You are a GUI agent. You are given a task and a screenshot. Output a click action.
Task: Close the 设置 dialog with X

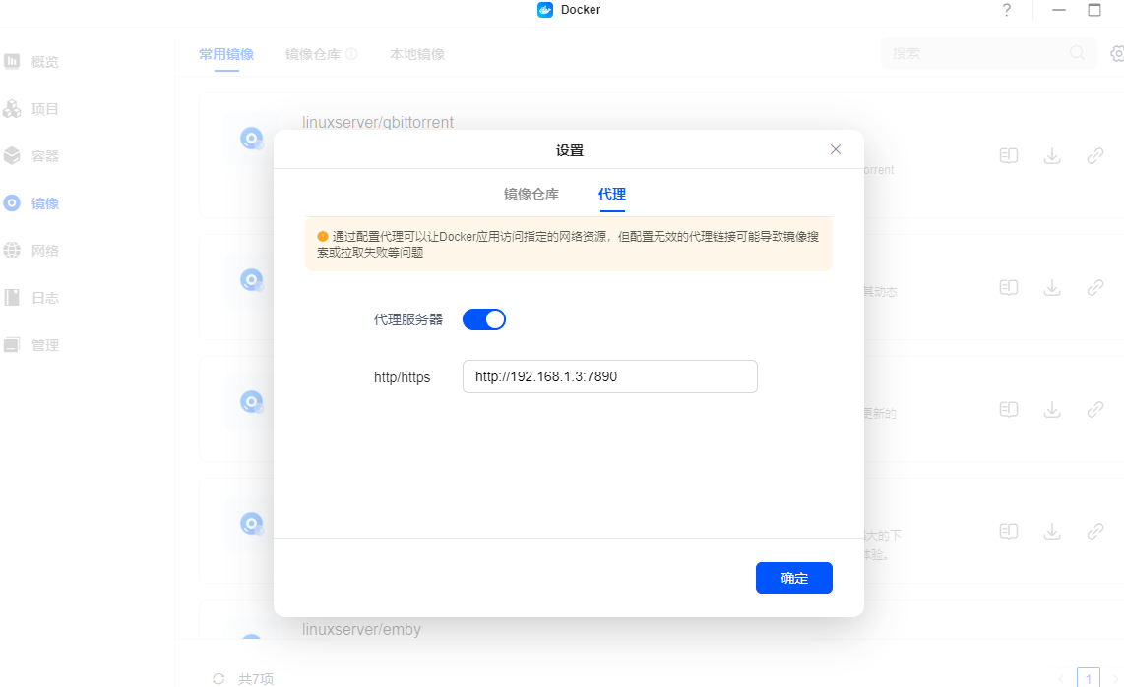[836, 149]
